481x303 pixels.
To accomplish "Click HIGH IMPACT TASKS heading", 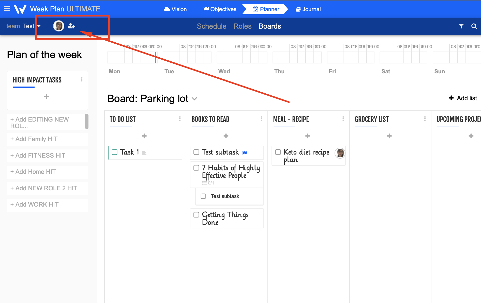I will coord(37,80).
